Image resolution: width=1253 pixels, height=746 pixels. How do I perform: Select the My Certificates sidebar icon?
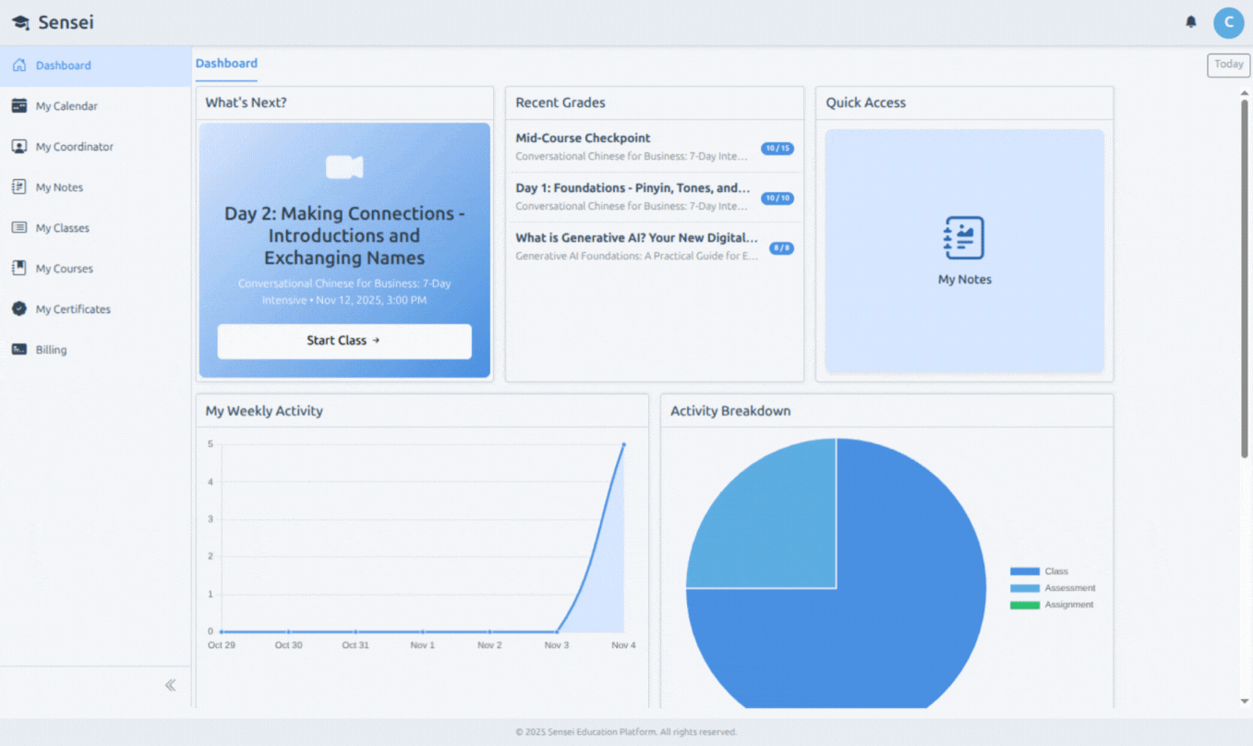click(20, 308)
